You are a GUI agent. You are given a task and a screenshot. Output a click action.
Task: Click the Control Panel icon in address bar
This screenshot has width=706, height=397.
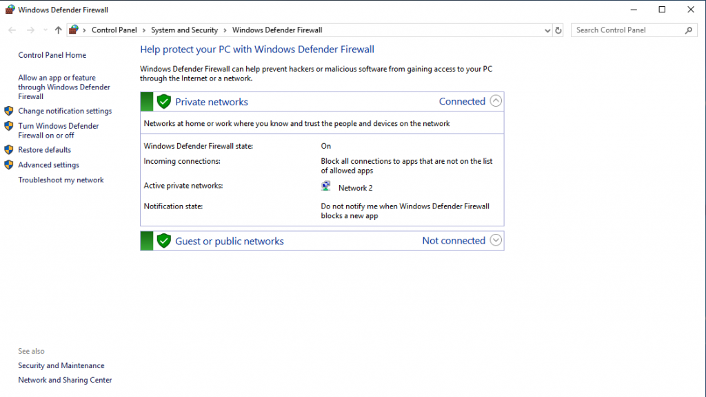[74, 30]
